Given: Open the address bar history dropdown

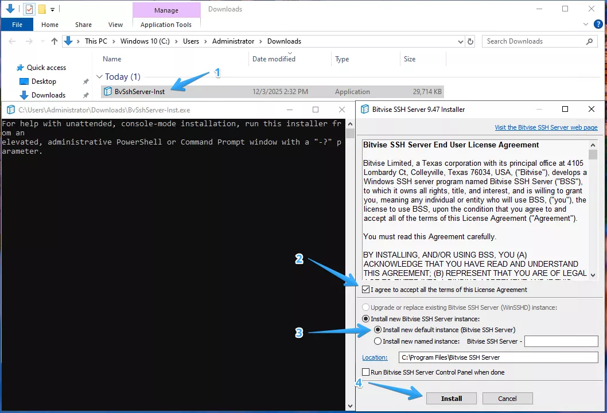Looking at the screenshot, I should 460,41.
